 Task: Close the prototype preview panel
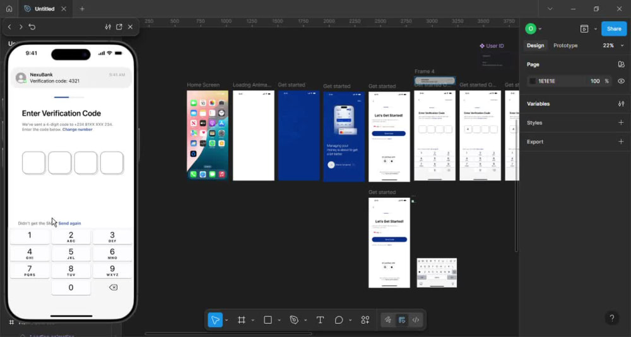130,27
